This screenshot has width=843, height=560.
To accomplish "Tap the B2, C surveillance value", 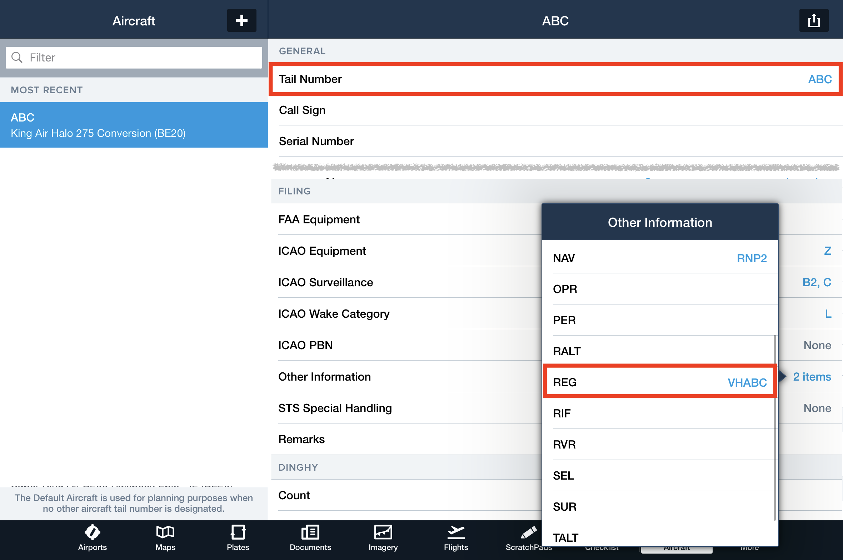I will click(817, 282).
